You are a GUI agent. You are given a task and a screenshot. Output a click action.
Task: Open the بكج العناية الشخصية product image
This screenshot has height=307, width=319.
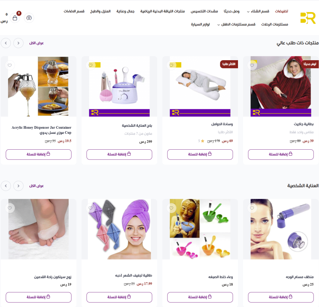pos(119,86)
